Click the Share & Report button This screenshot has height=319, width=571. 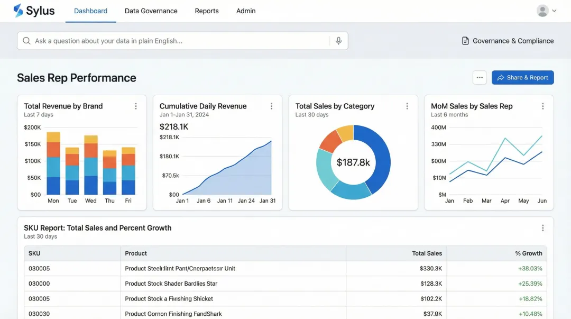(522, 77)
